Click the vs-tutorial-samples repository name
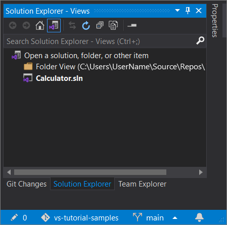This screenshot has height=225, width=227. [x=86, y=218]
